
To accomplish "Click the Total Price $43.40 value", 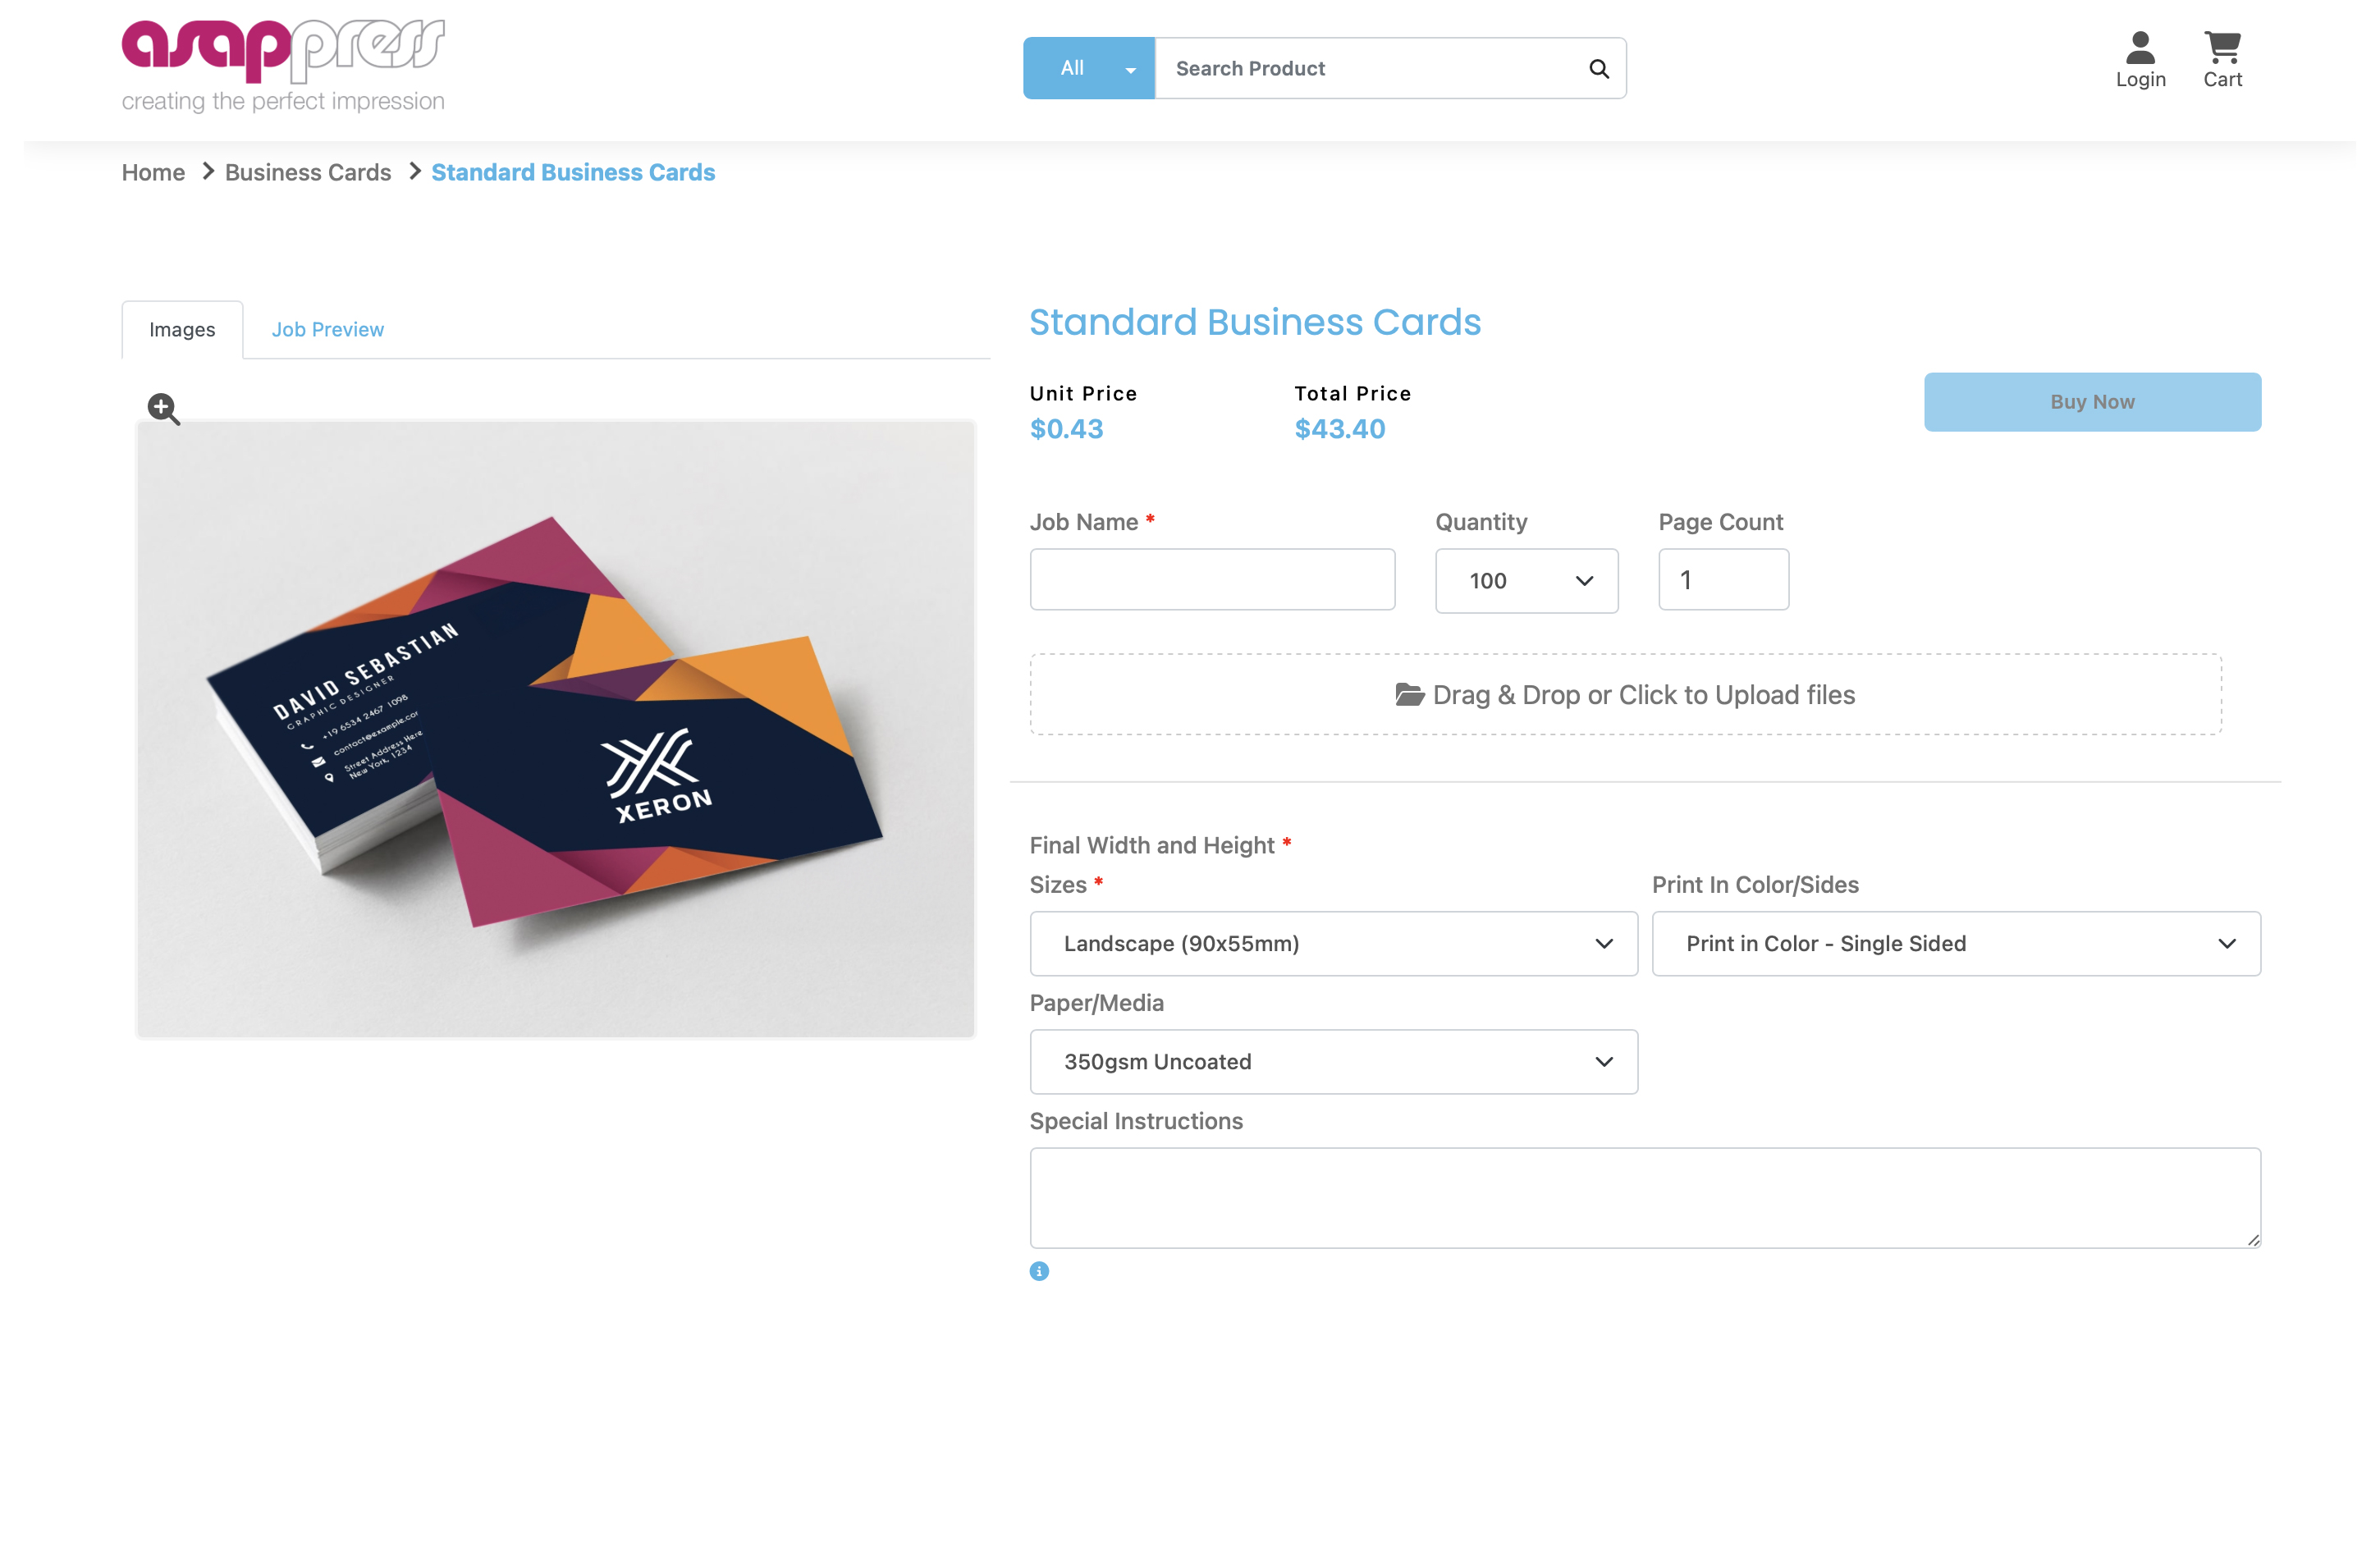I will pos(1340,429).
